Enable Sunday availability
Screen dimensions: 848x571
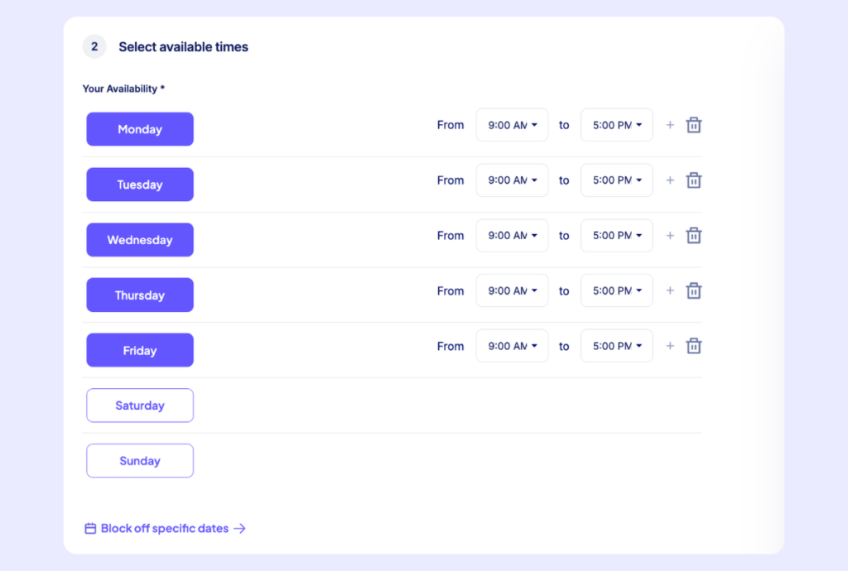[140, 461]
